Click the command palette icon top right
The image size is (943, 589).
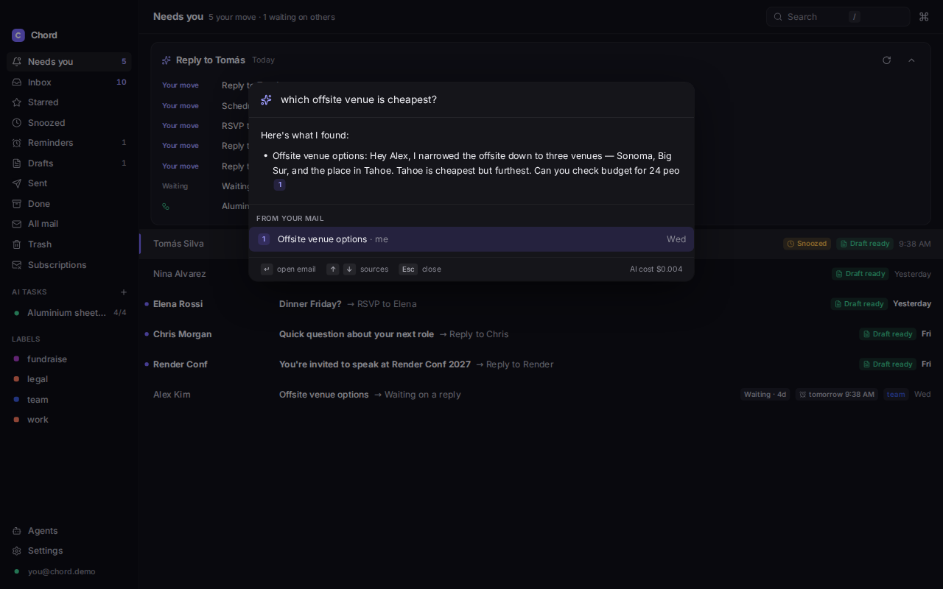click(924, 17)
